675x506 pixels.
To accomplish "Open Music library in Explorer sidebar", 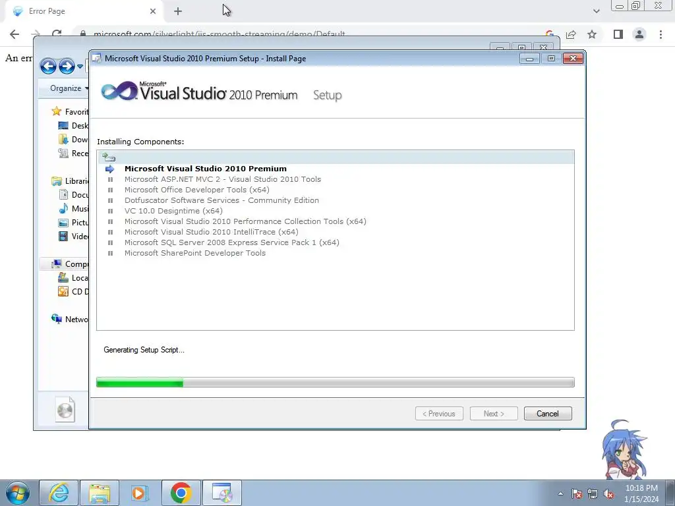I will pyautogui.click(x=73, y=209).
